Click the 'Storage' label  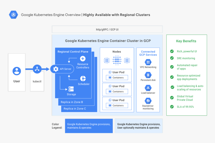[71, 94]
